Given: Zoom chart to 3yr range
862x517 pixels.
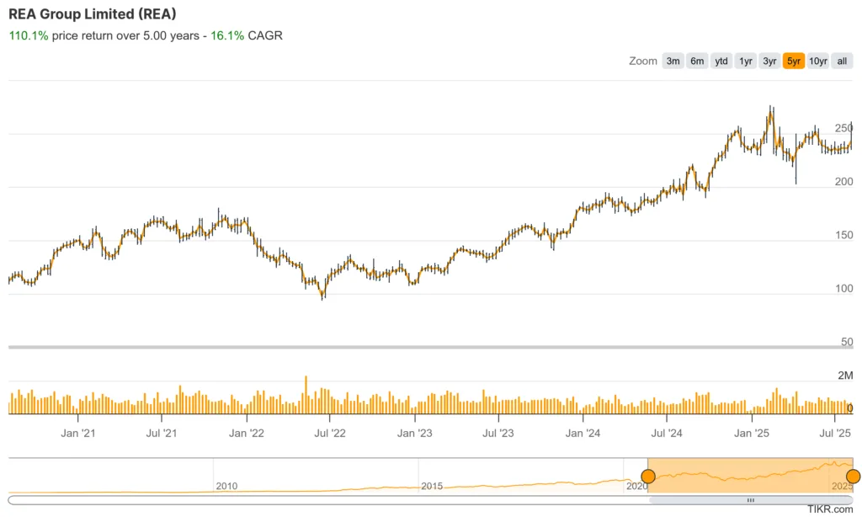Looking at the screenshot, I should 769,61.
